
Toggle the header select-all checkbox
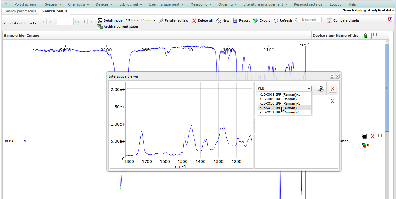[x=375, y=35]
